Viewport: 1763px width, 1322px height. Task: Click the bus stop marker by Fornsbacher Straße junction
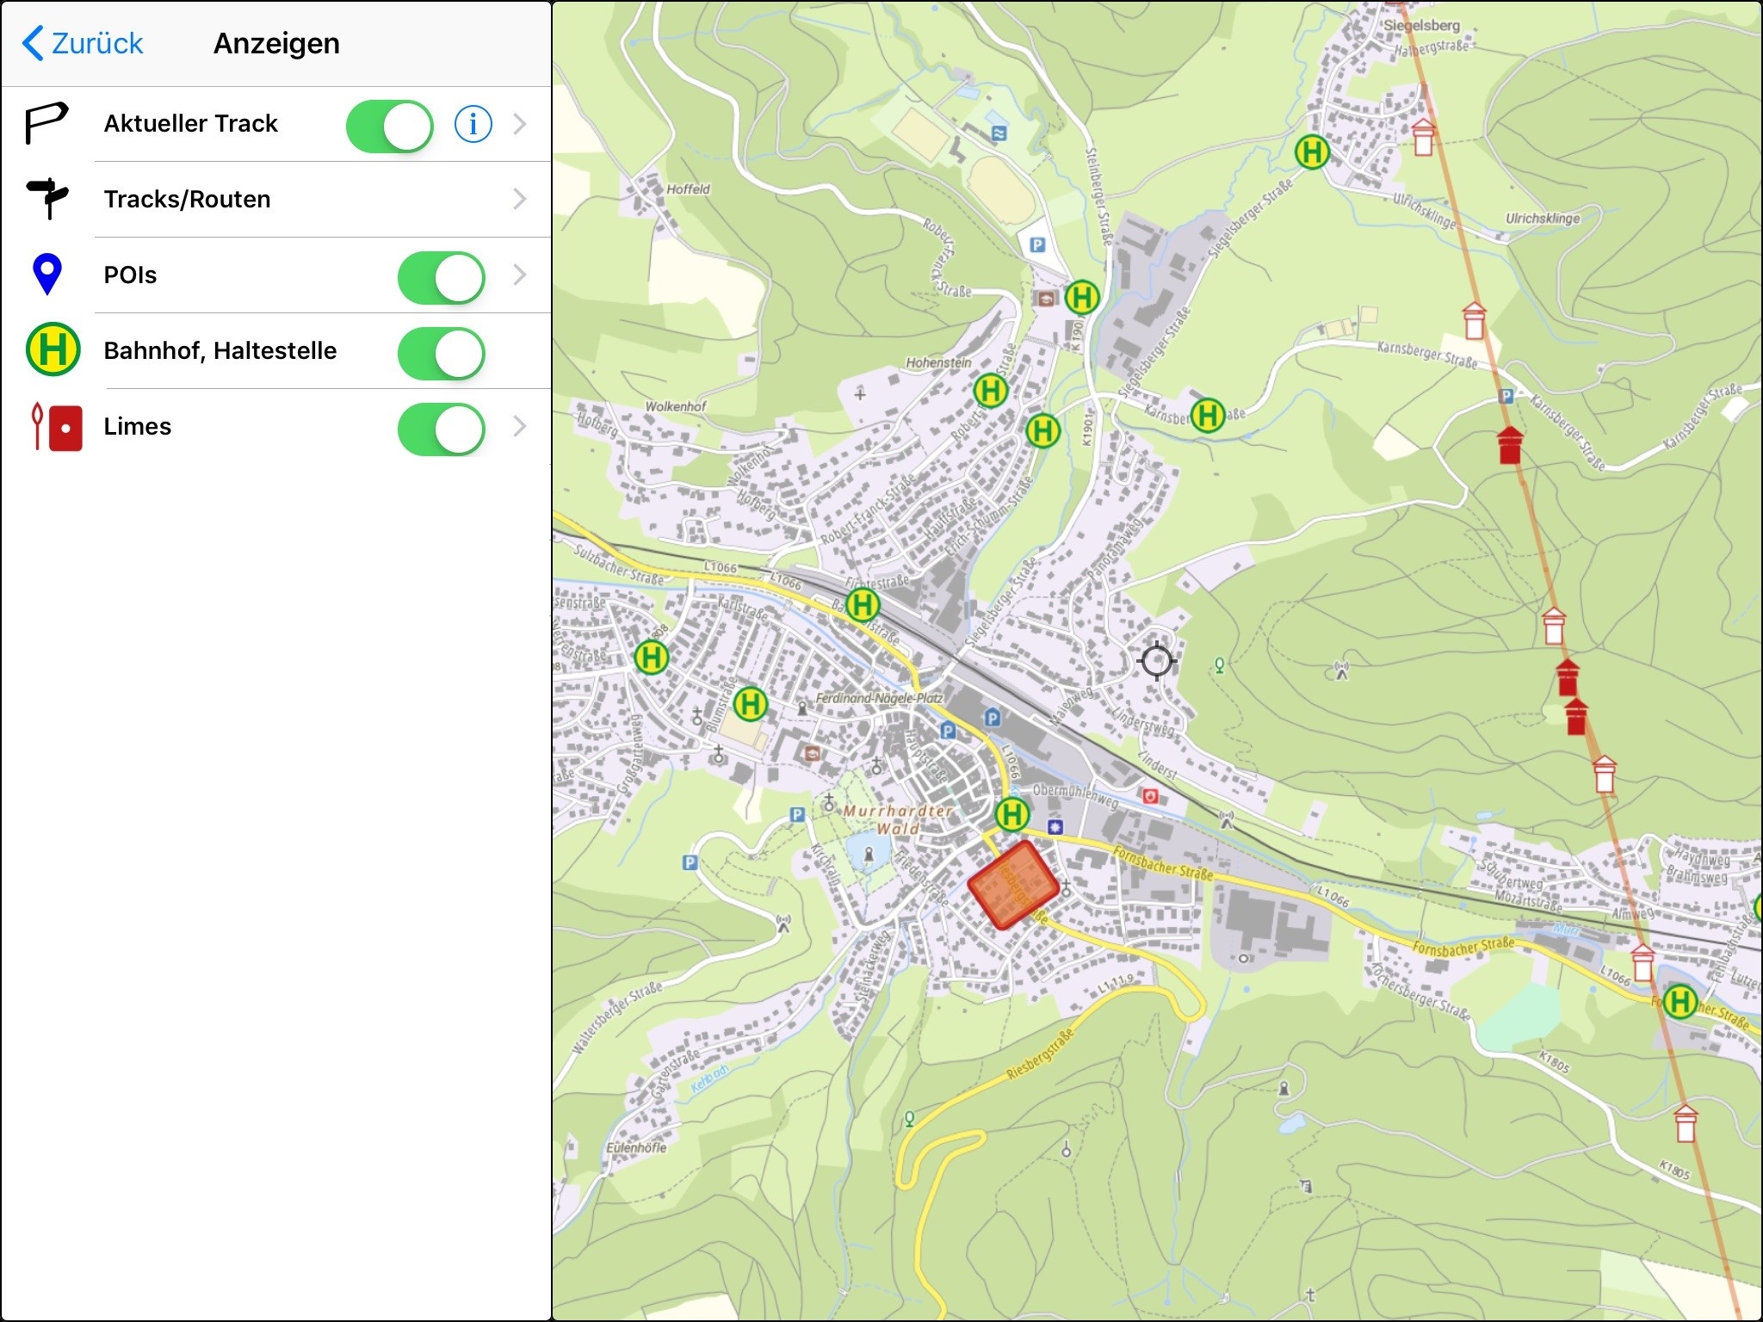1012,813
